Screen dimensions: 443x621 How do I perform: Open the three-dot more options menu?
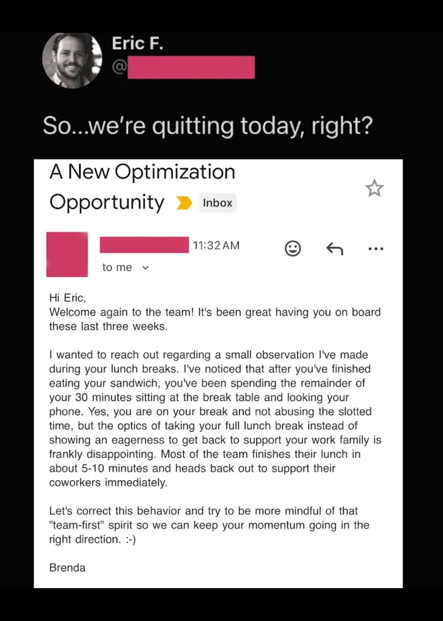(376, 248)
